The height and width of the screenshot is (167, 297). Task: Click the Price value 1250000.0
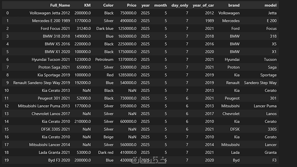tap(127, 28)
